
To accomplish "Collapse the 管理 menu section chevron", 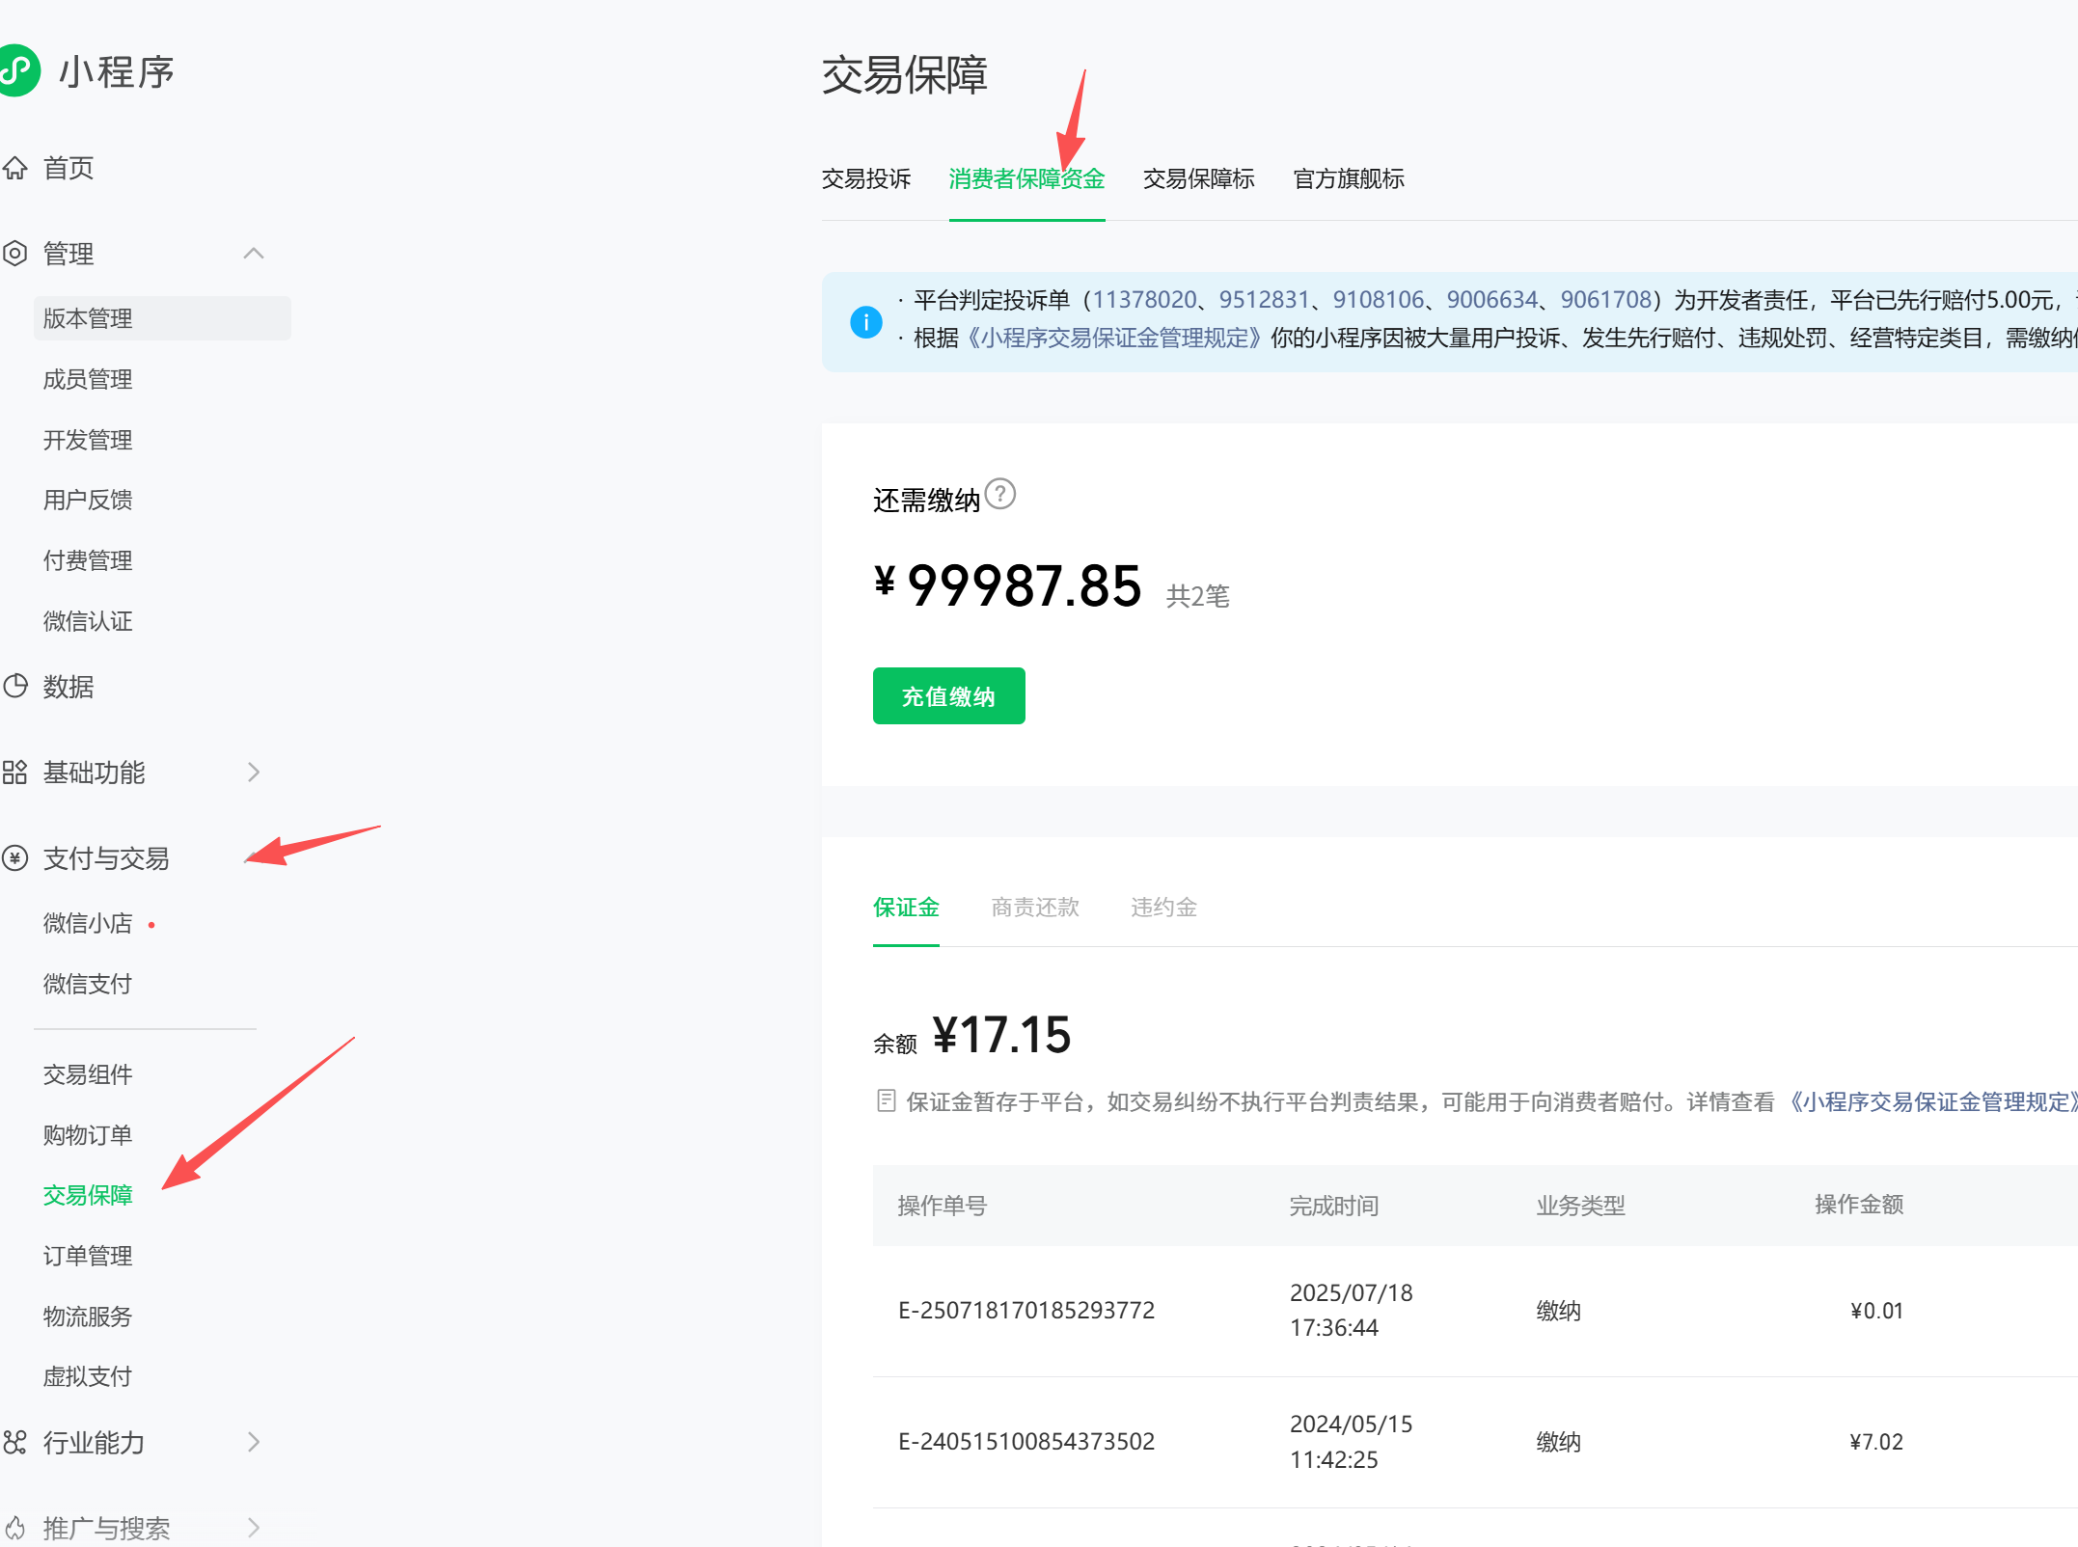I will (254, 254).
